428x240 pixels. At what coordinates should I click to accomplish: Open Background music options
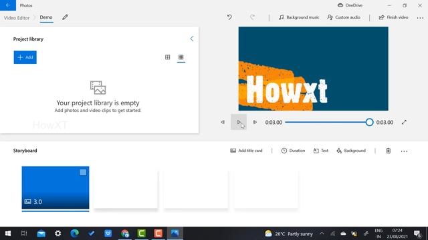click(x=299, y=17)
